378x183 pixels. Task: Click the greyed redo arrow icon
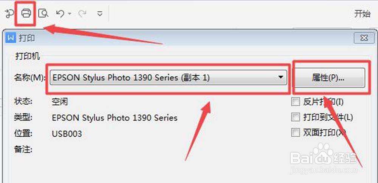point(82,14)
